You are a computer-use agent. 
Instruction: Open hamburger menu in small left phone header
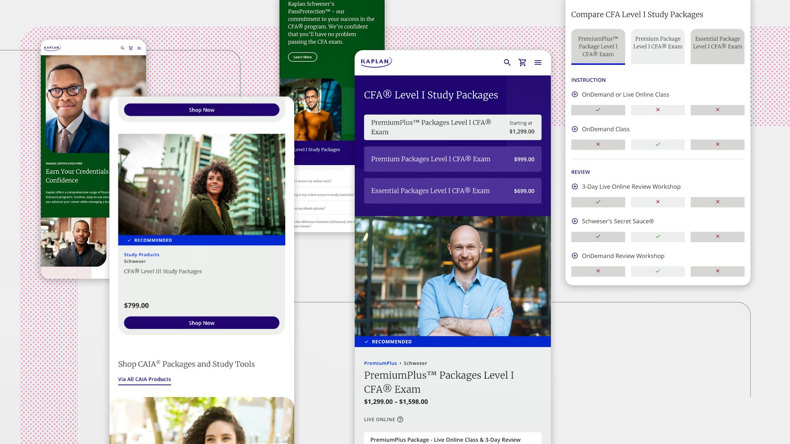pos(139,48)
